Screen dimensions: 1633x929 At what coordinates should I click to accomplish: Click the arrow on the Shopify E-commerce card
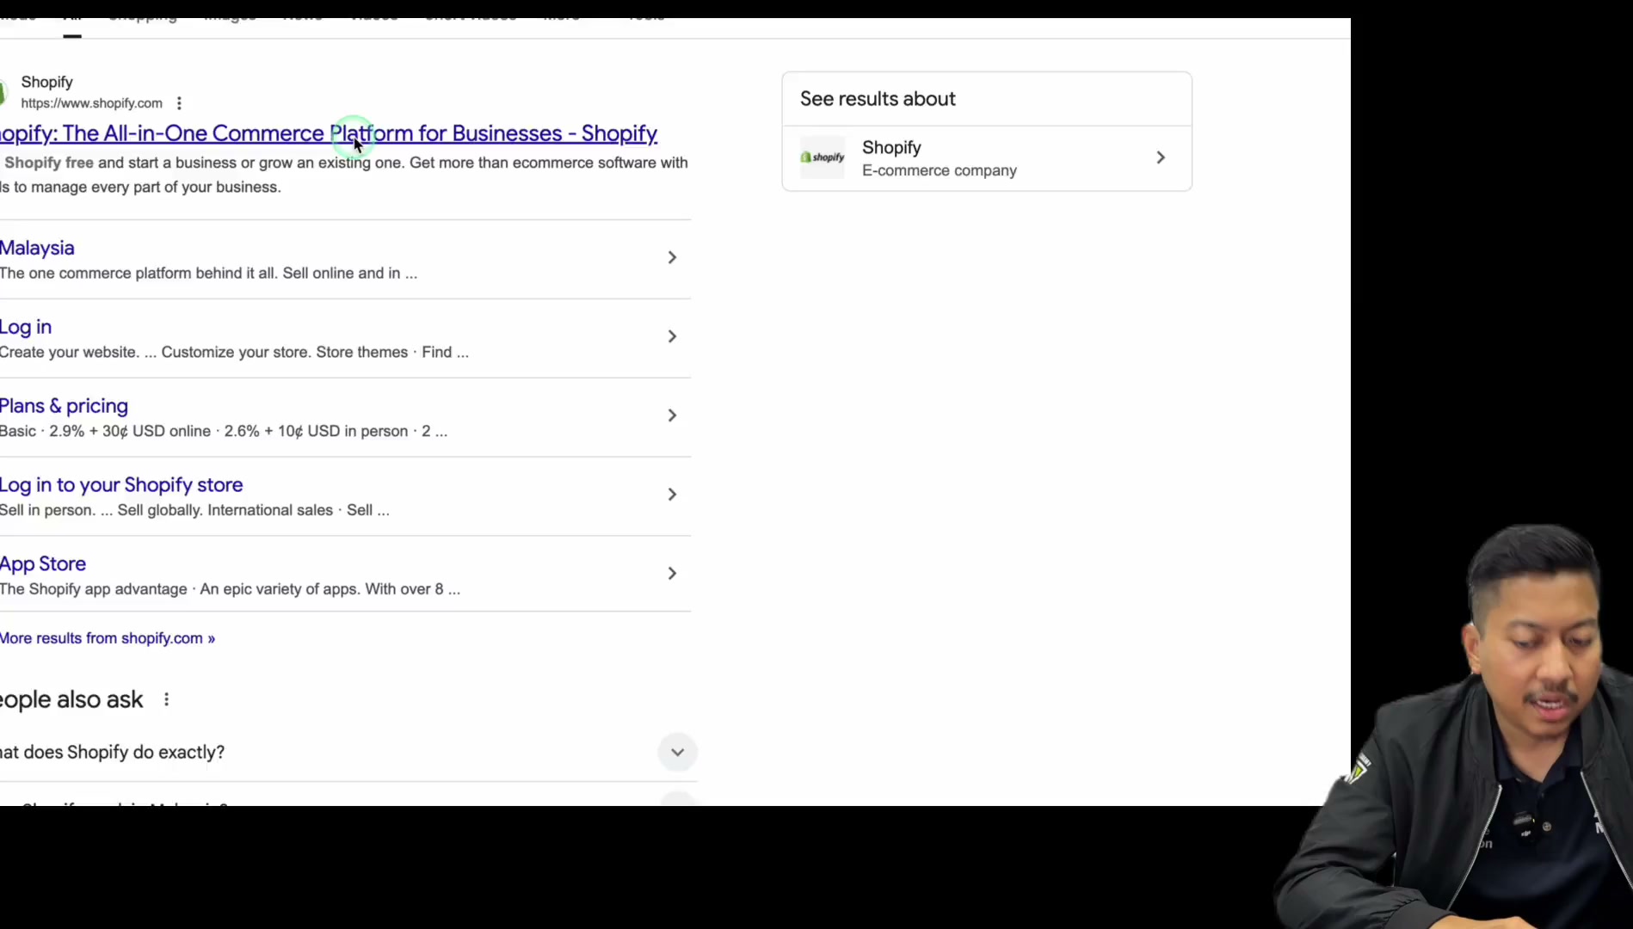click(1161, 157)
